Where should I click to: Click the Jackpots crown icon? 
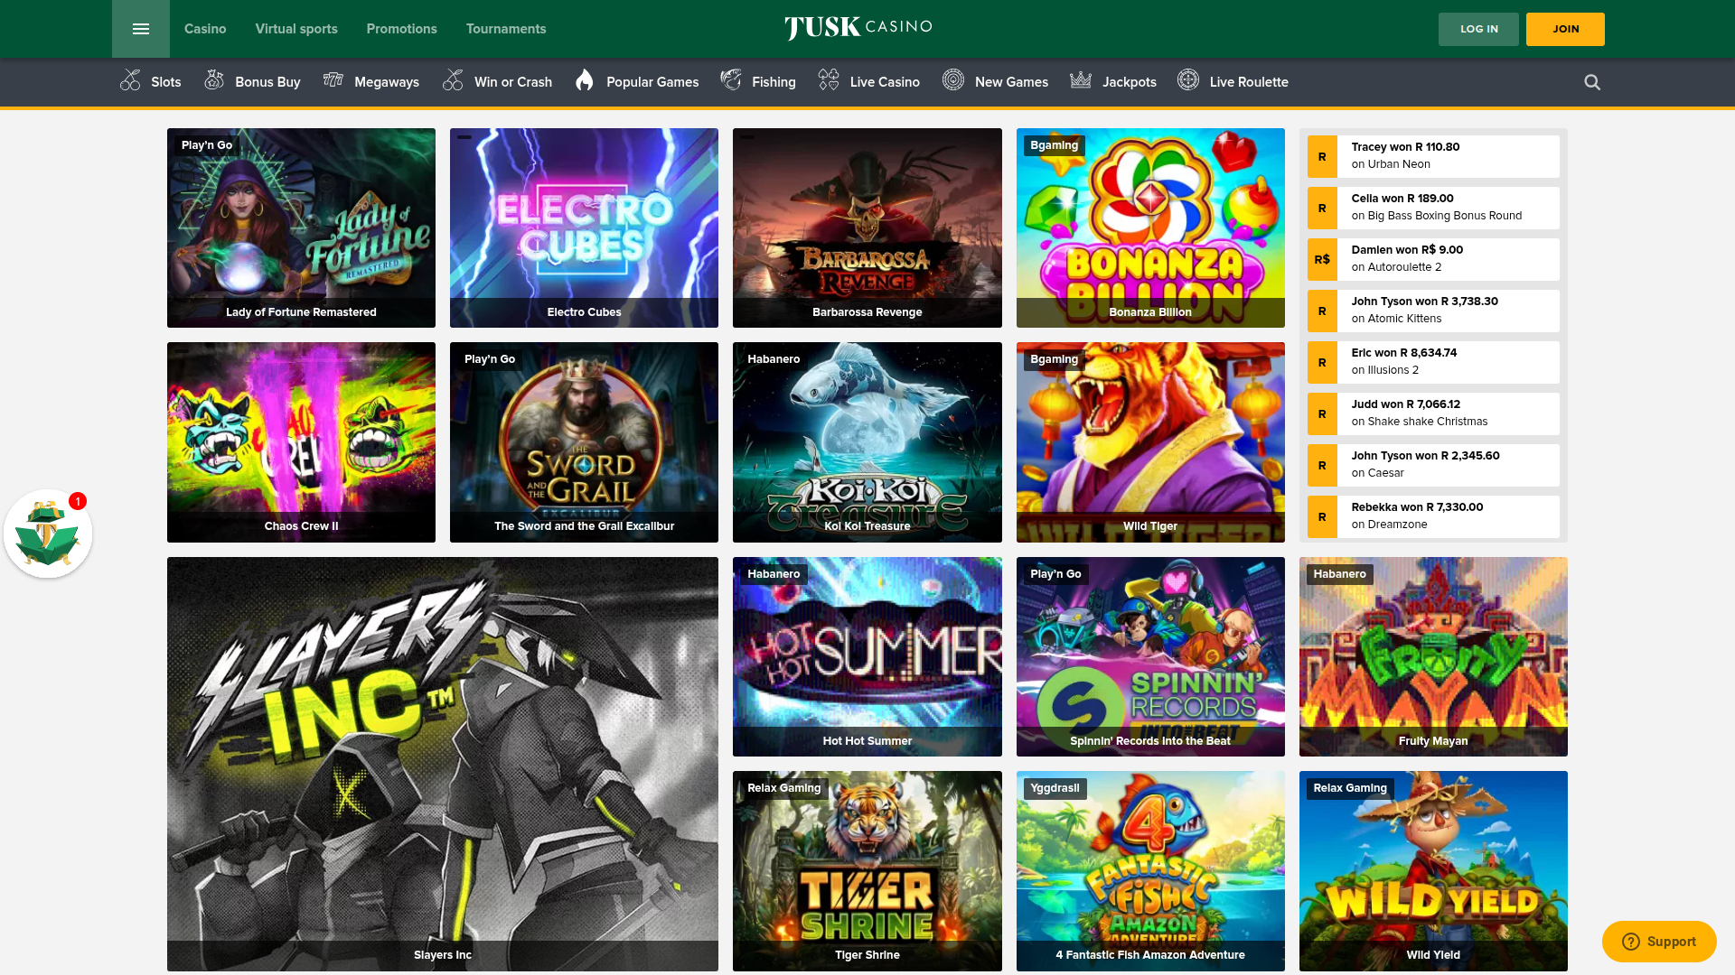pos(1081,80)
